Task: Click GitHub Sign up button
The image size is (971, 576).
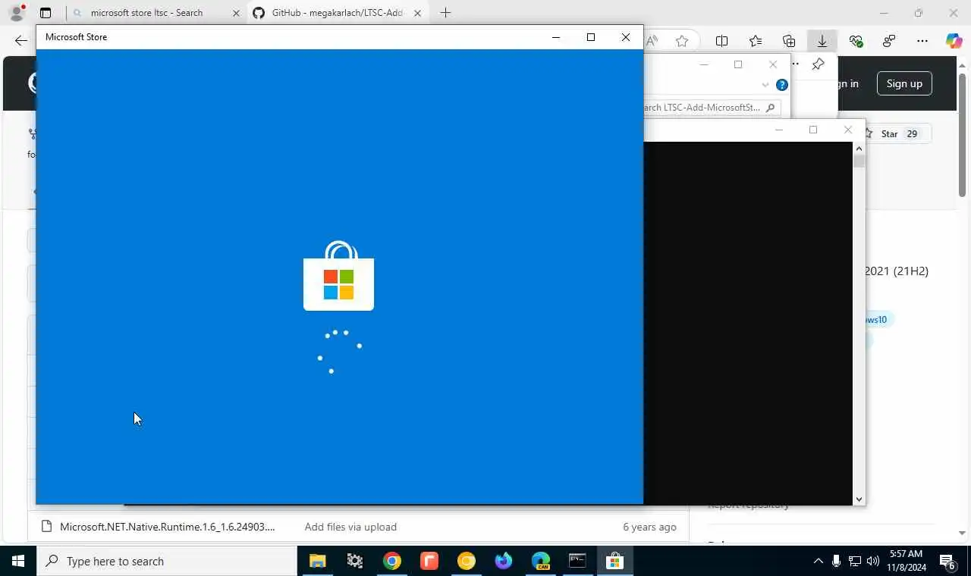Action: pos(904,83)
